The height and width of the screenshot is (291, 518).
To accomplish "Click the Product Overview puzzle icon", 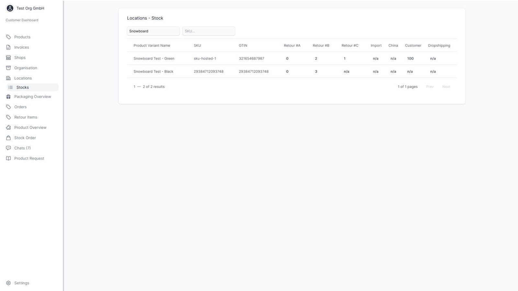I will pyautogui.click(x=8, y=127).
